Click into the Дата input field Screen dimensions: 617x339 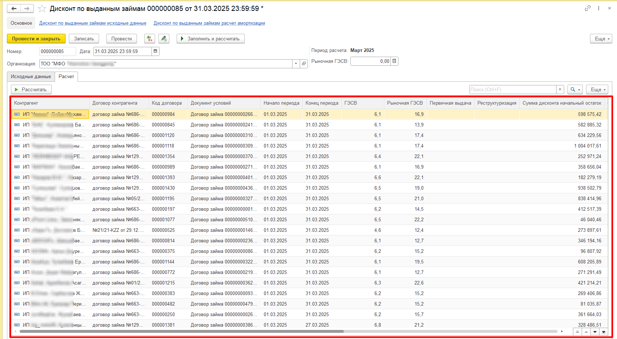click(122, 51)
